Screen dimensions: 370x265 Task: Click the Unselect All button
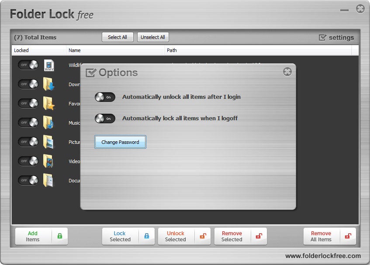point(153,37)
